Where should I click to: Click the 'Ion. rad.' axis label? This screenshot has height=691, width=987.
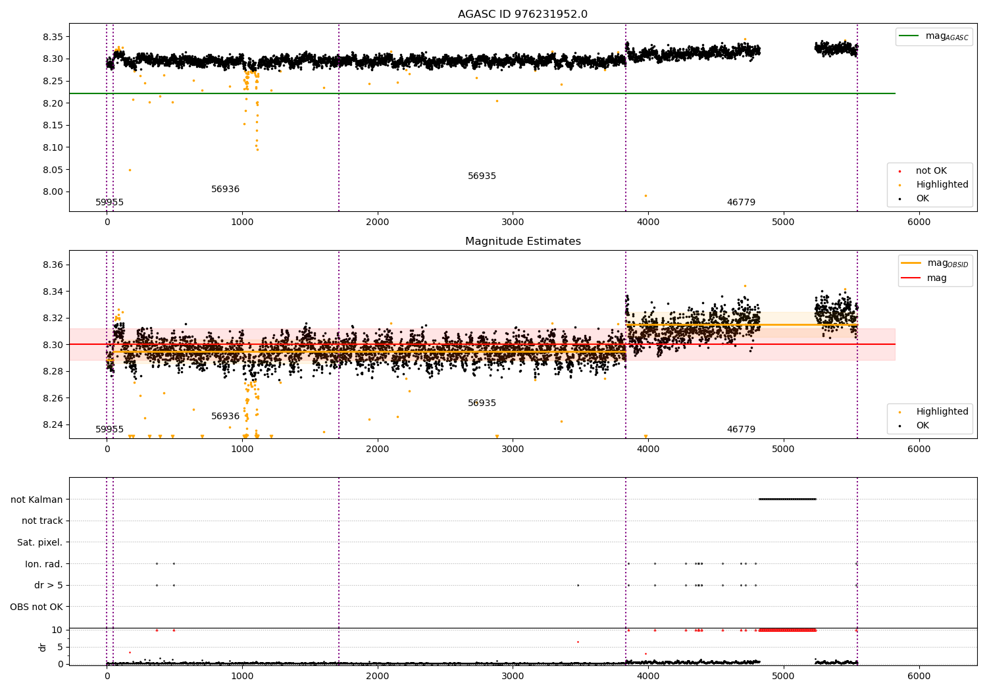(44, 564)
